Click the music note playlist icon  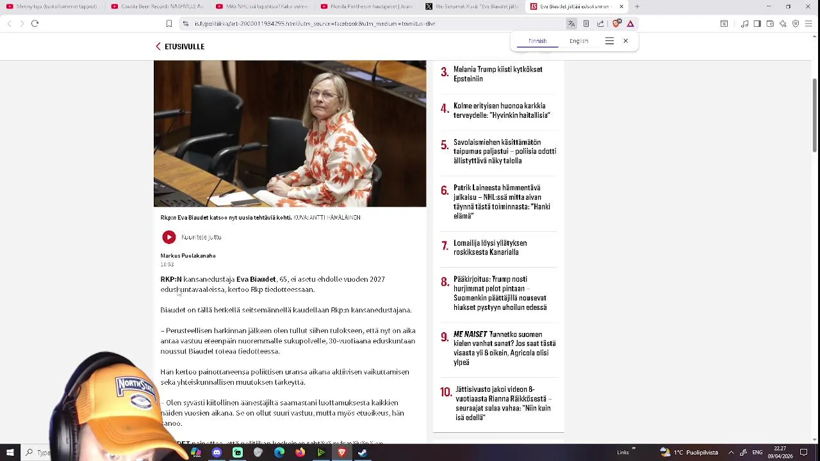pos(744,24)
